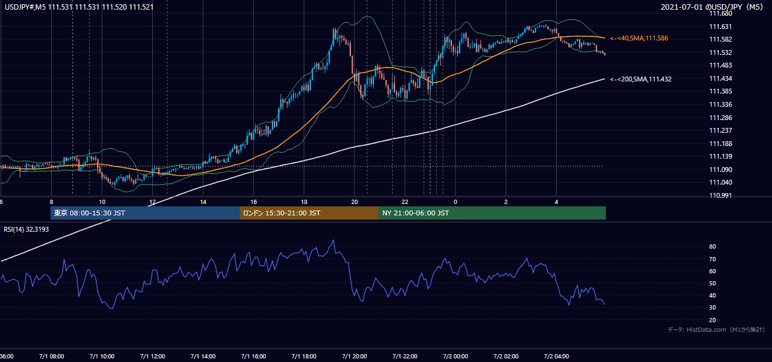Click hour label 0 under price chart
772x362 pixels.
pyautogui.click(x=455, y=202)
